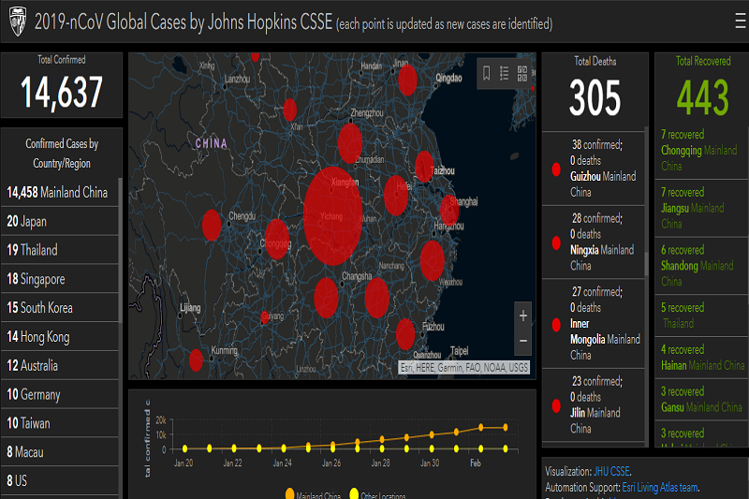This screenshot has width=749, height=499.
Task: Open the map bookmarks icon
Action: [x=486, y=74]
